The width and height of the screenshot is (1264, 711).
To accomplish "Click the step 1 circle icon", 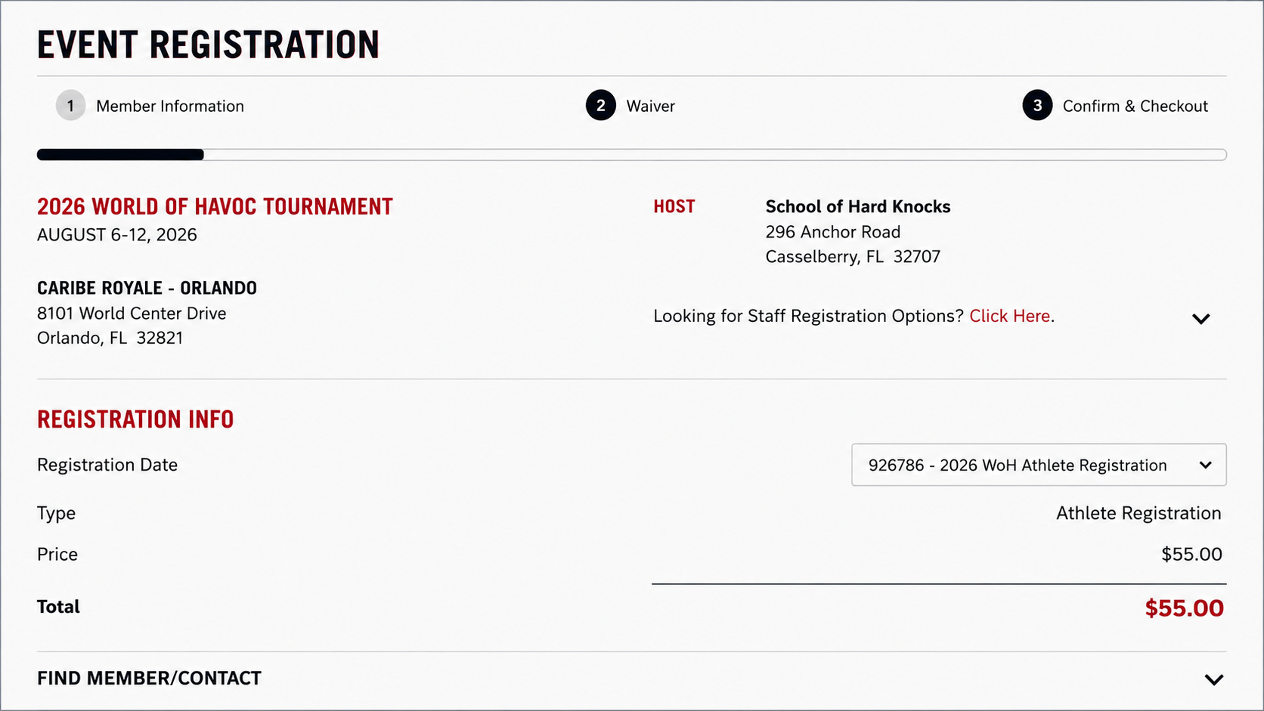I will point(70,106).
